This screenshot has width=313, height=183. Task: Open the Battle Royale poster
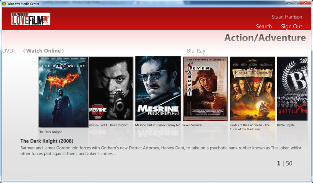(293, 89)
